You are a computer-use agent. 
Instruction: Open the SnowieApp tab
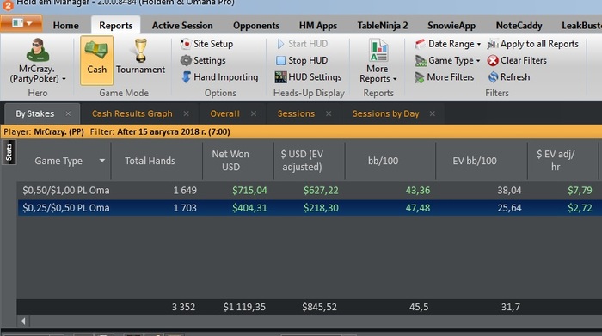pos(451,25)
